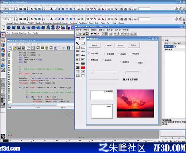Screen dimensions: 186x153
Task: Create a polygon cone from the shelf
Action: tap(24, 28)
